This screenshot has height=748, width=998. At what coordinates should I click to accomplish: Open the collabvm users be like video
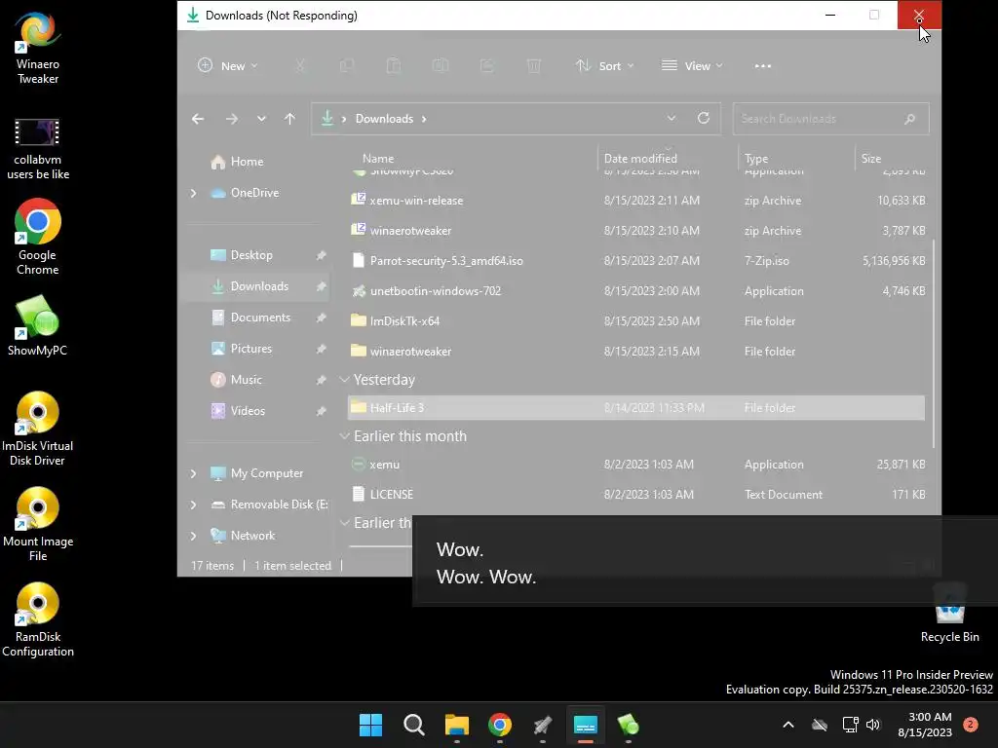click(x=38, y=148)
